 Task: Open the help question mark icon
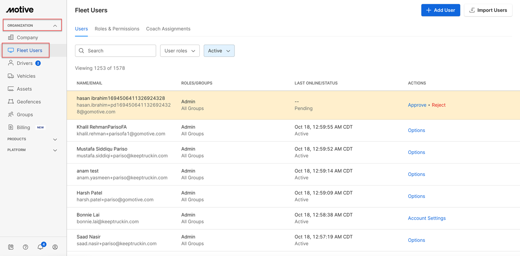26,247
